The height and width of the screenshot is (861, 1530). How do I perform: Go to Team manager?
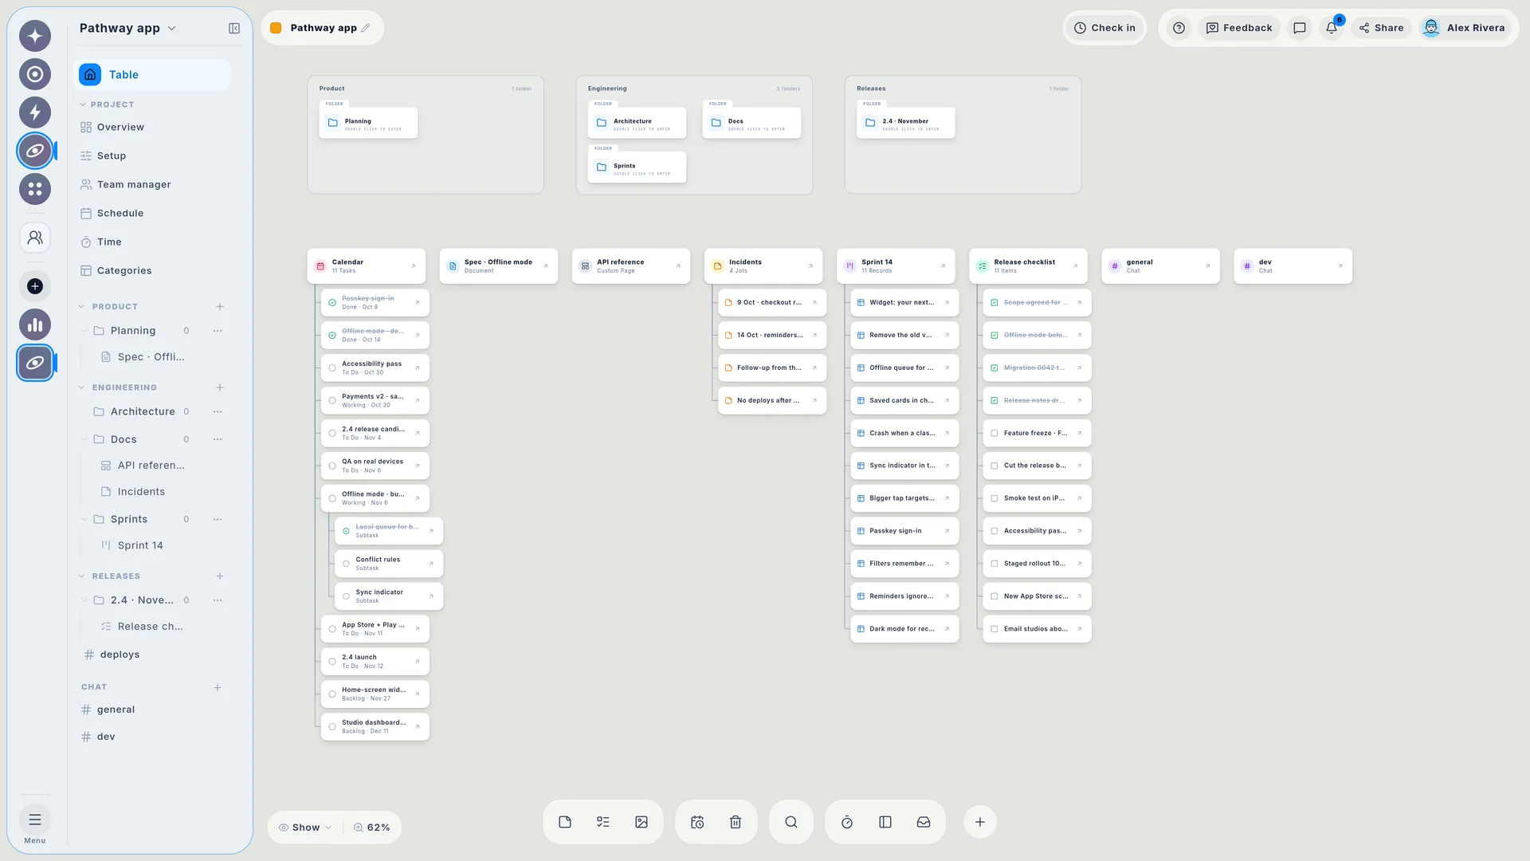pos(134,184)
